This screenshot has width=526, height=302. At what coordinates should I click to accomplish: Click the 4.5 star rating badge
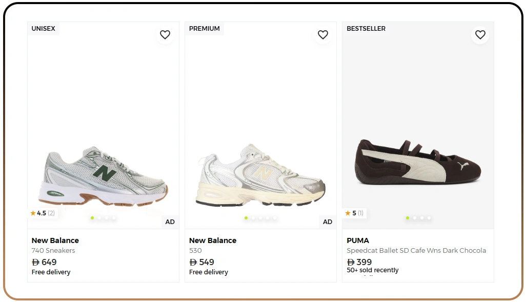click(x=43, y=213)
